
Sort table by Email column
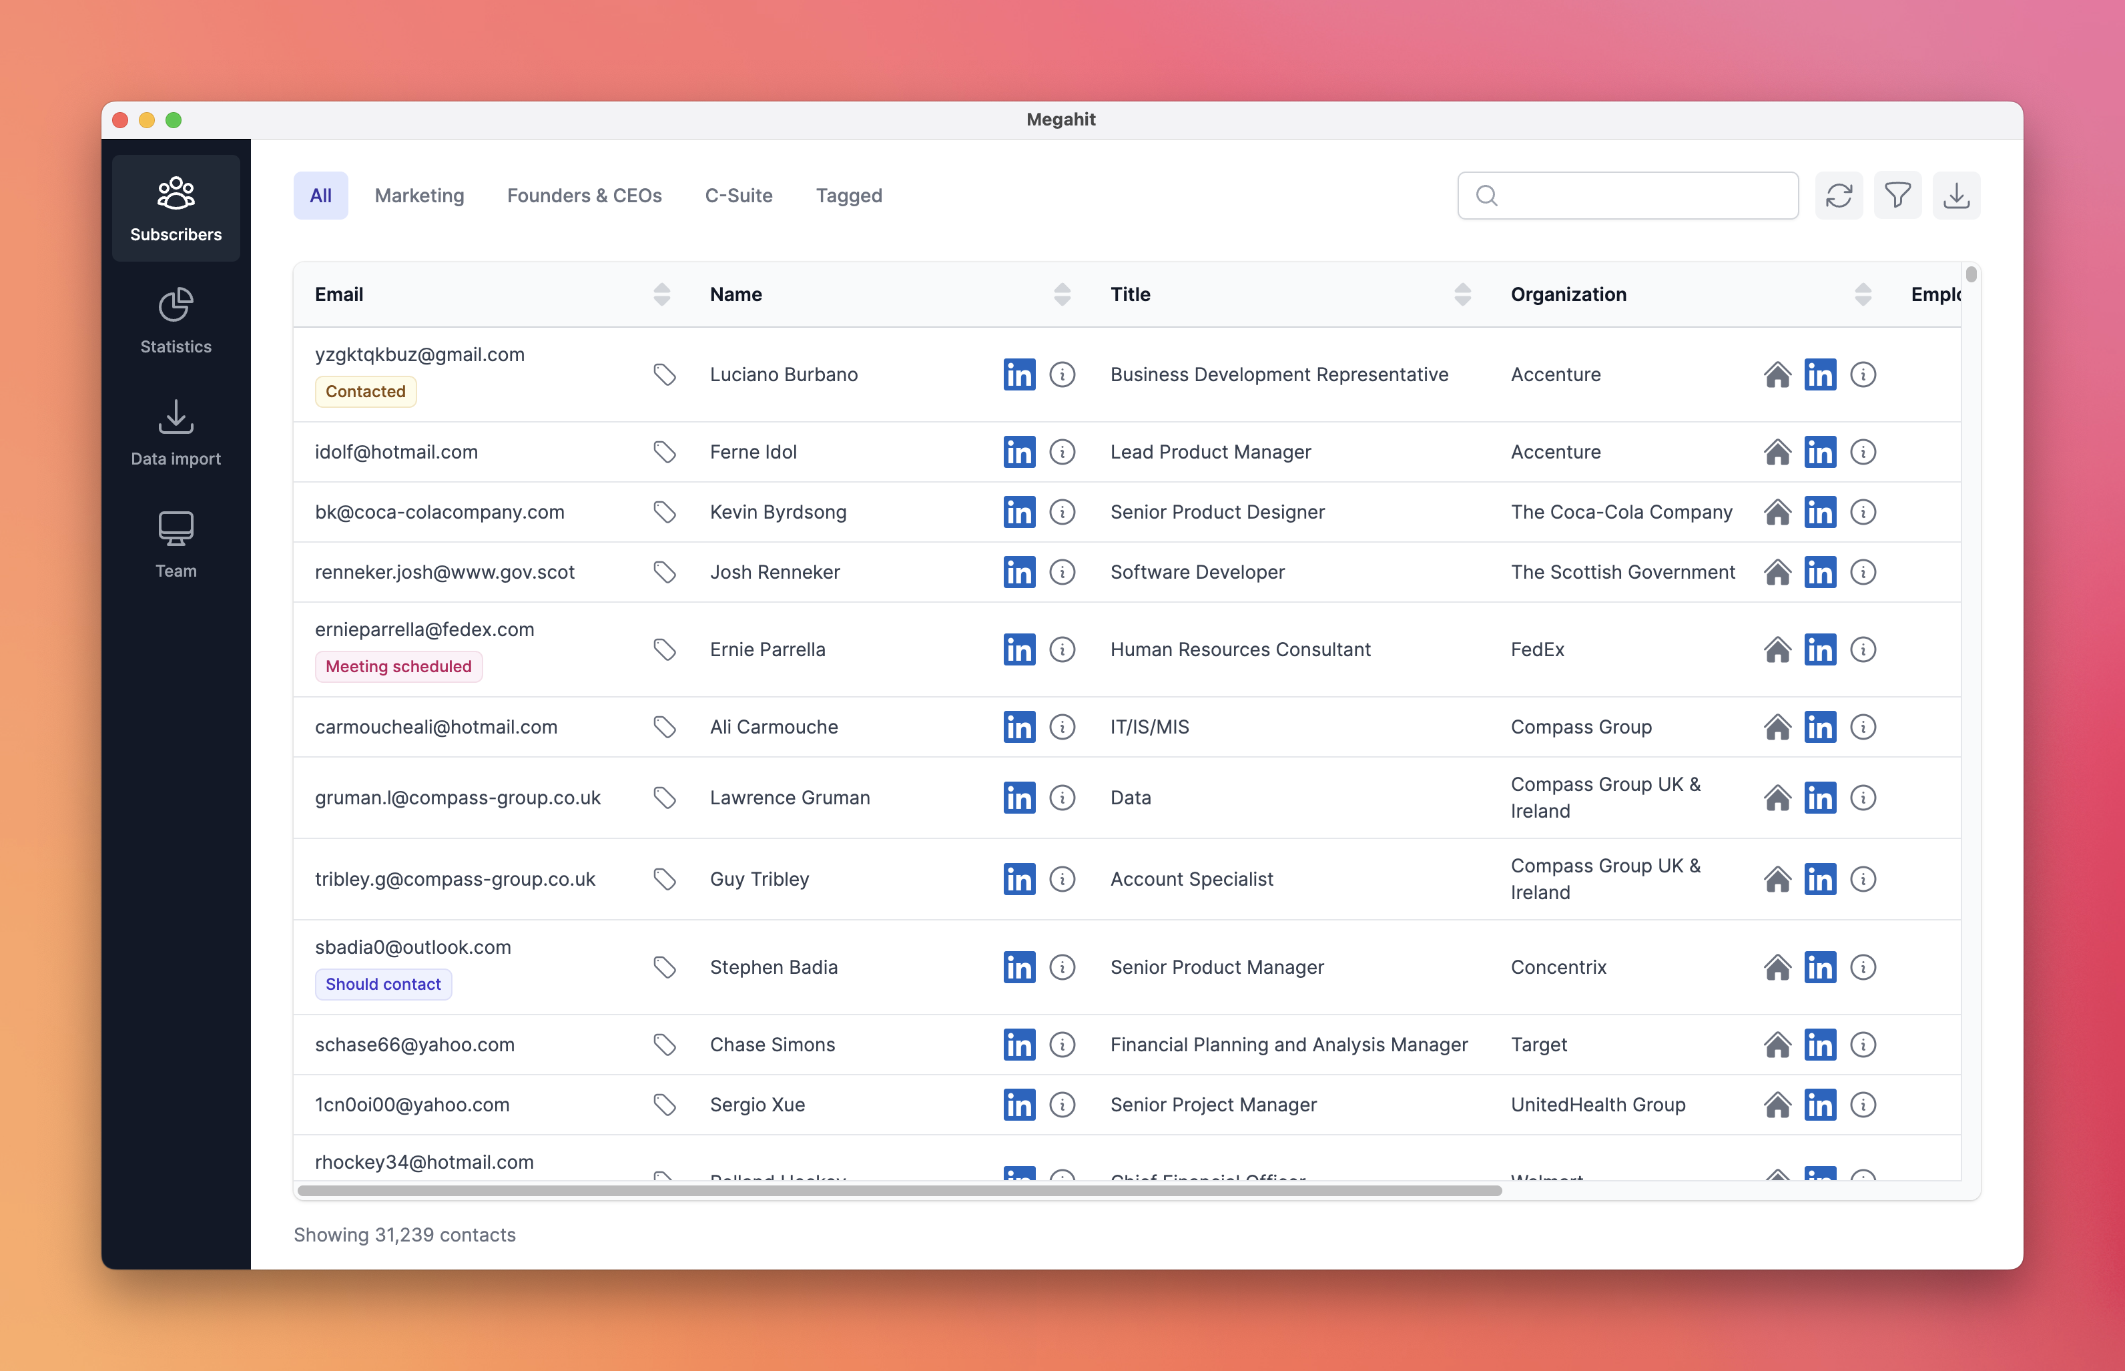point(661,294)
